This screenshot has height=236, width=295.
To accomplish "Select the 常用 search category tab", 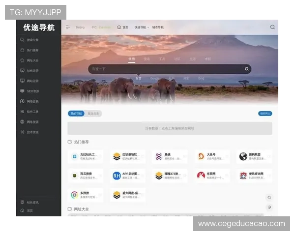I will [x=132, y=59].
